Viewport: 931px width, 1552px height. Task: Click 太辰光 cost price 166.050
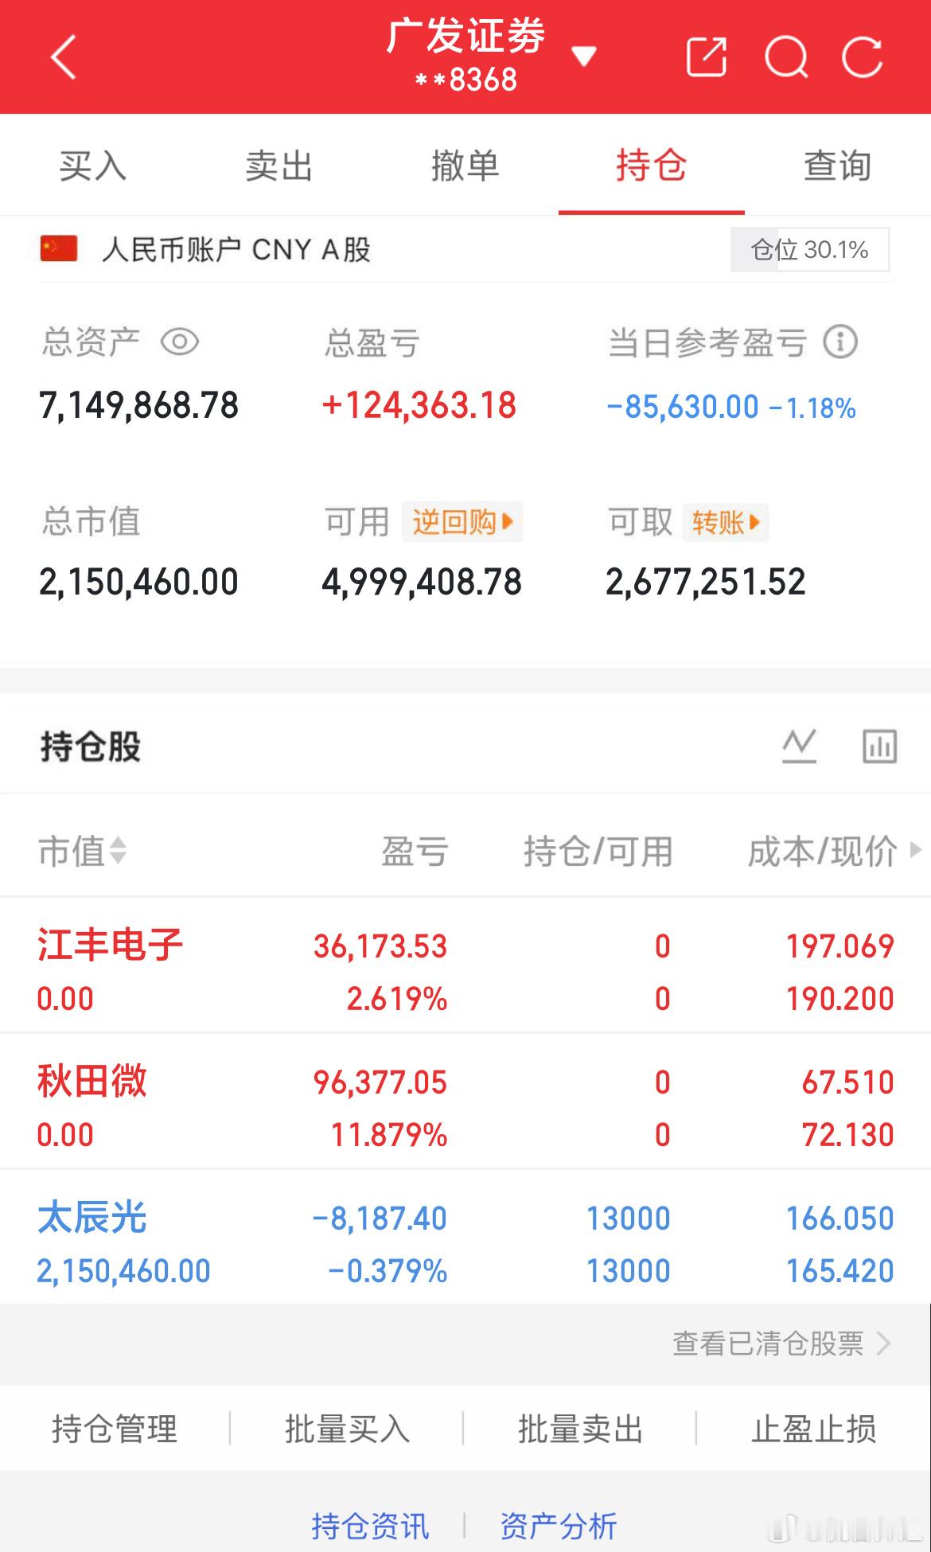pos(840,1219)
